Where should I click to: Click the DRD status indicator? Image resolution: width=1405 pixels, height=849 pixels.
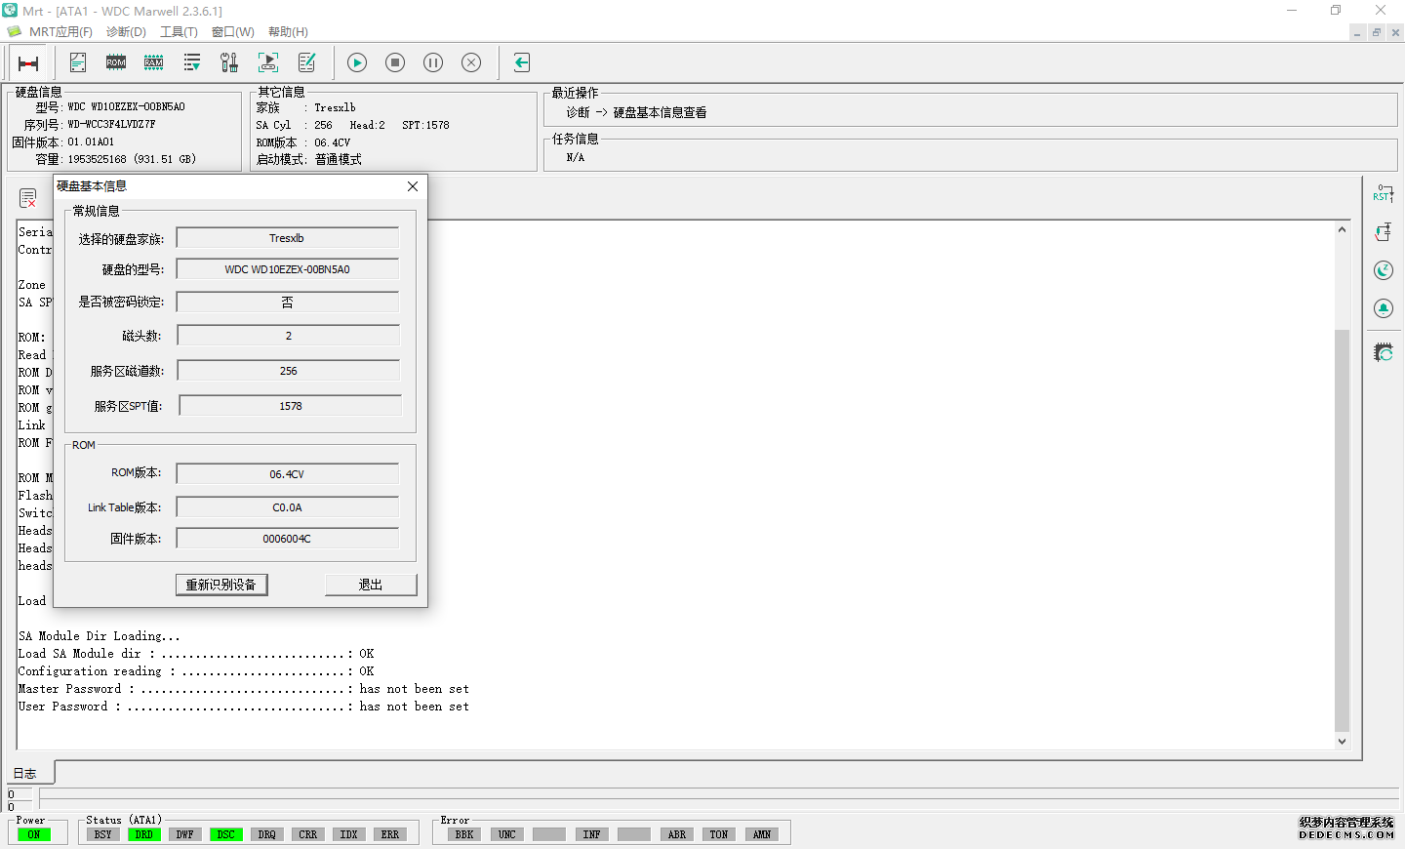coord(144,834)
